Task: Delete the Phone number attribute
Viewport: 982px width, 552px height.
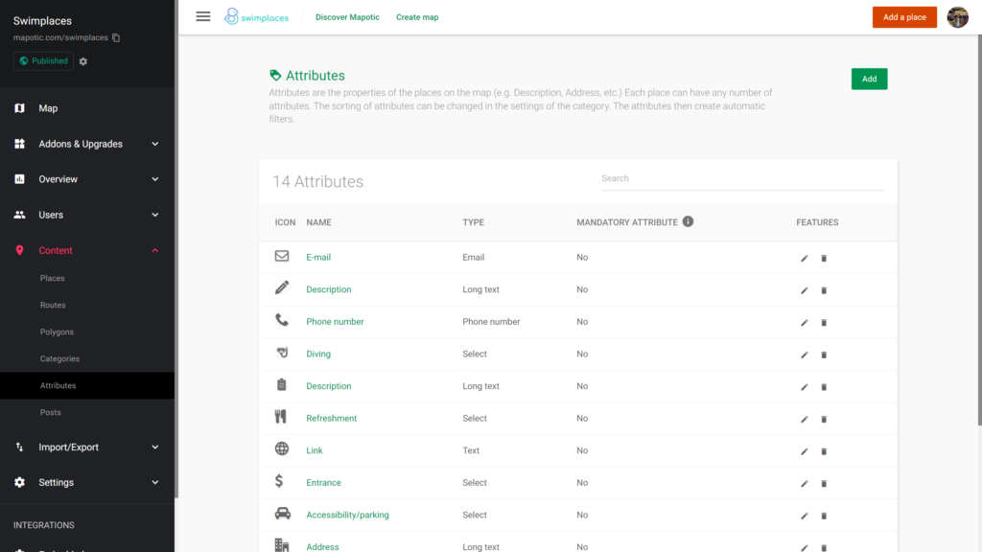Action: coord(824,322)
